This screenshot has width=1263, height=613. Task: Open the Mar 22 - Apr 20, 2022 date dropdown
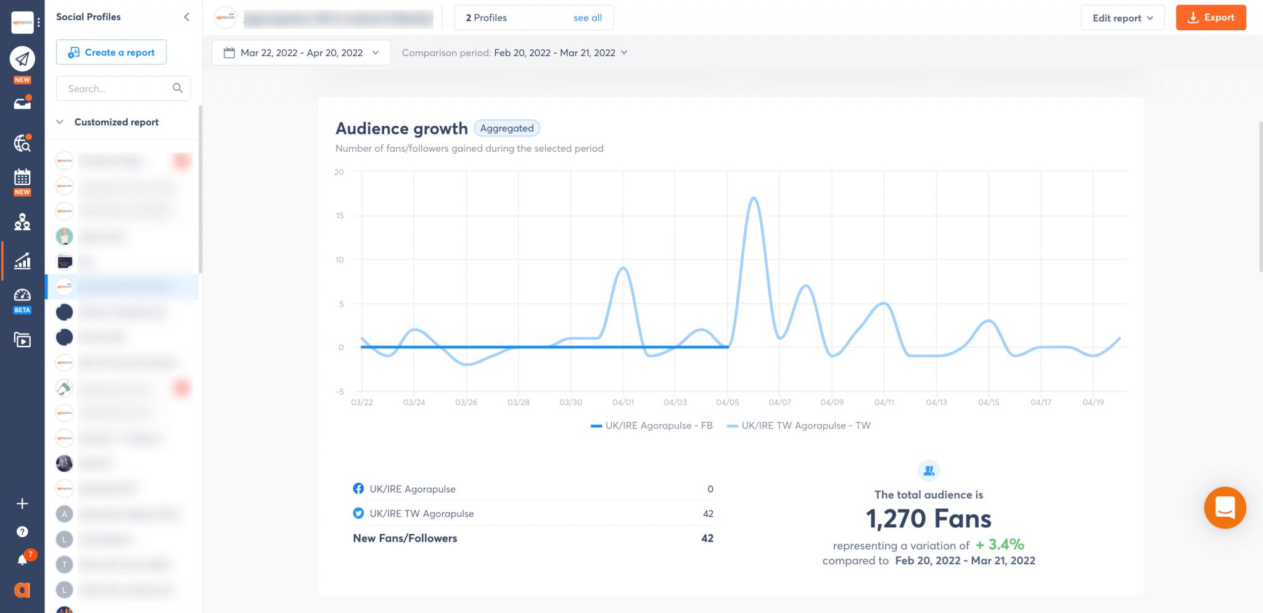[301, 53]
